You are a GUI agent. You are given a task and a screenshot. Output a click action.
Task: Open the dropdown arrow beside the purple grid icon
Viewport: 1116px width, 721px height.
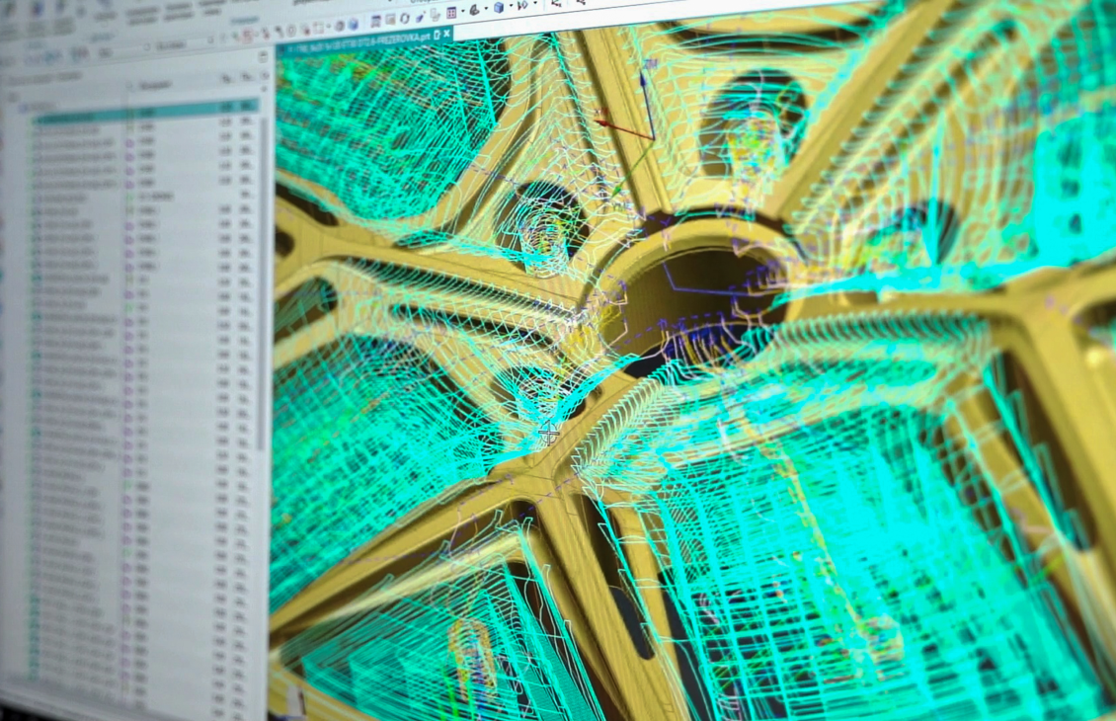(x=463, y=13)
